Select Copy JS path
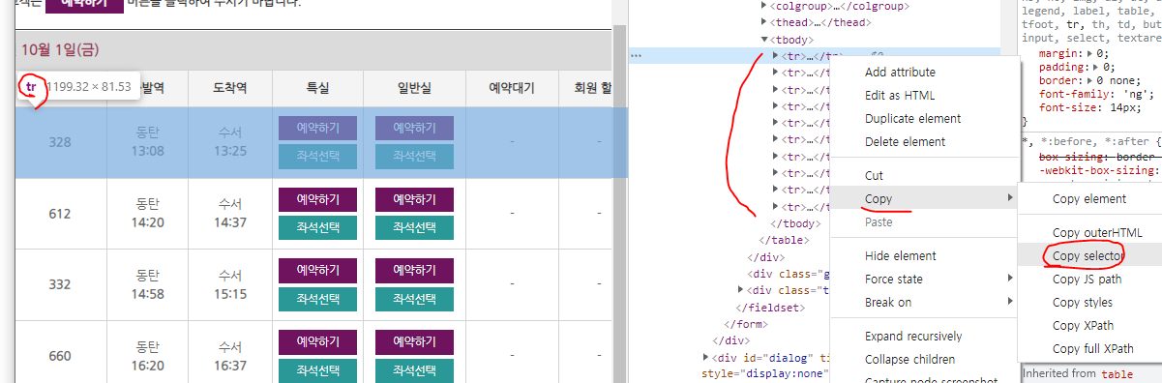 tap(1089, 280)
